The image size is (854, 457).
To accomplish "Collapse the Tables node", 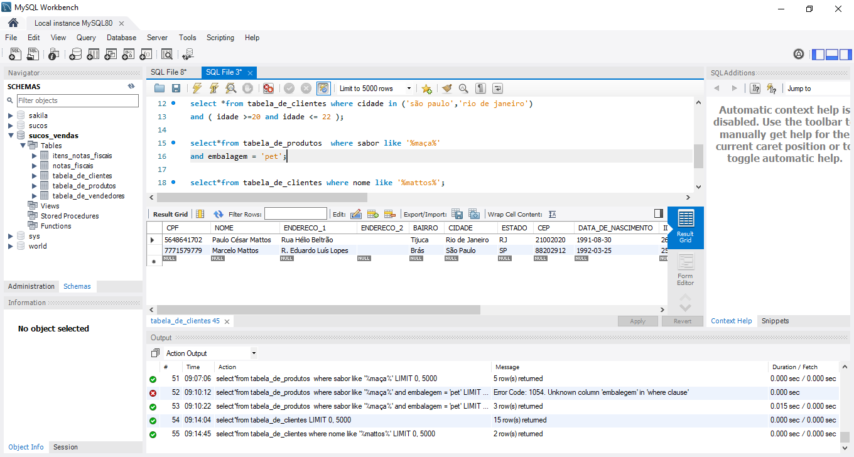I will 23,146.
